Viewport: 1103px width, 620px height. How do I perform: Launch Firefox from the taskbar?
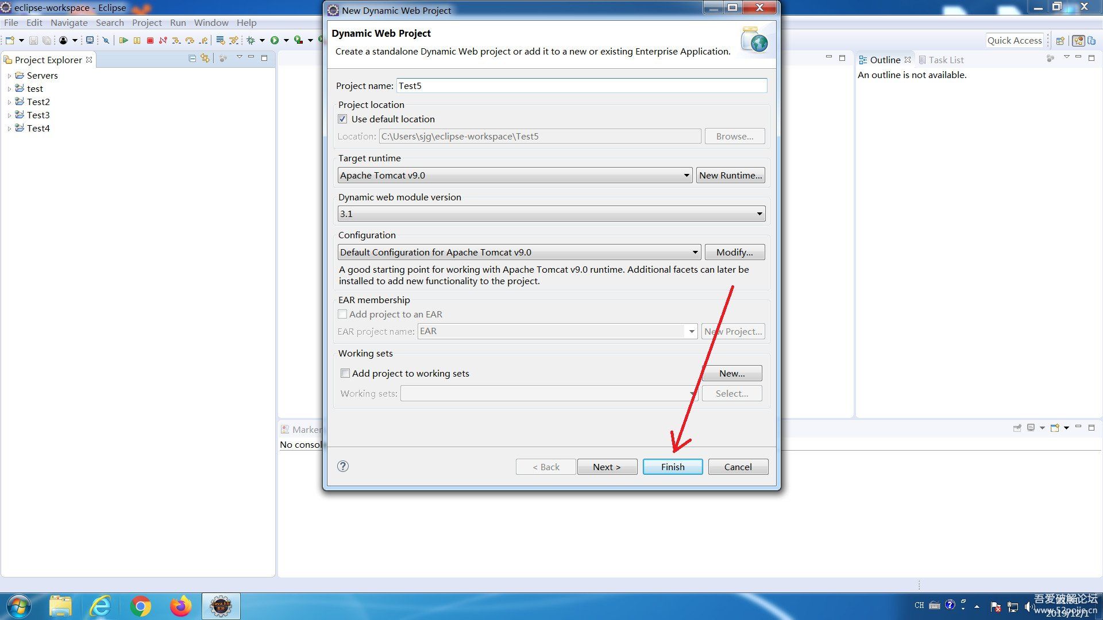(180, 606)
